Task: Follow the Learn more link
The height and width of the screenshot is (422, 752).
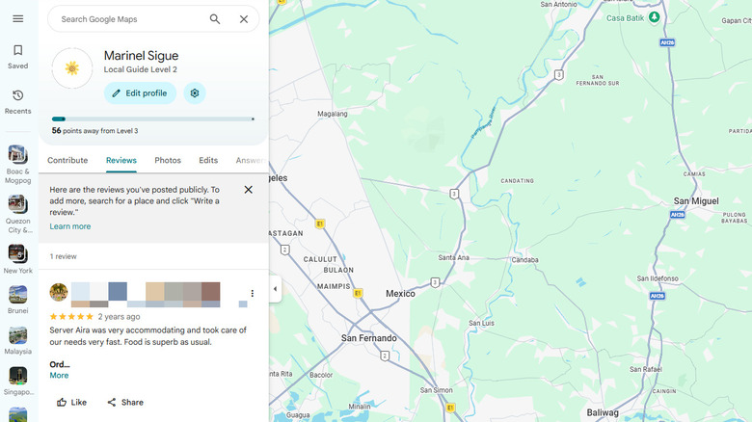Action: pyautogui.click(x=70, y=226)
